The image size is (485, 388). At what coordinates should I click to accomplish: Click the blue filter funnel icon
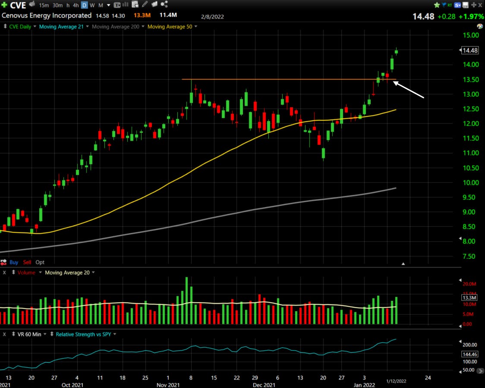(x=444, y=5)
